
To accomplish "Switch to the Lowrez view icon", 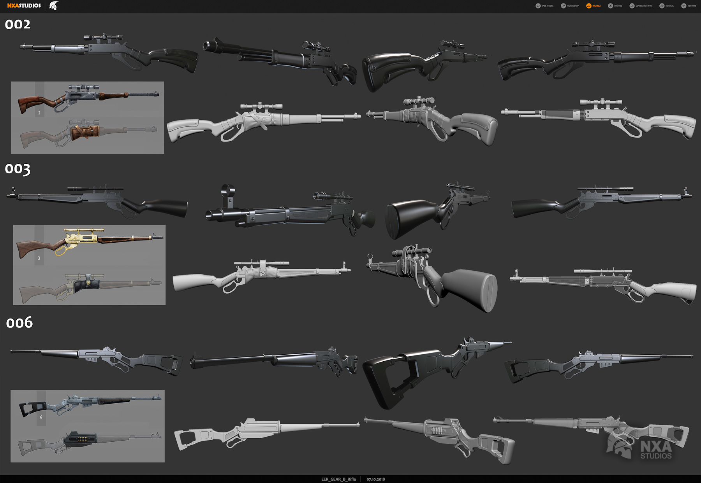I will [x=610, y=6].
